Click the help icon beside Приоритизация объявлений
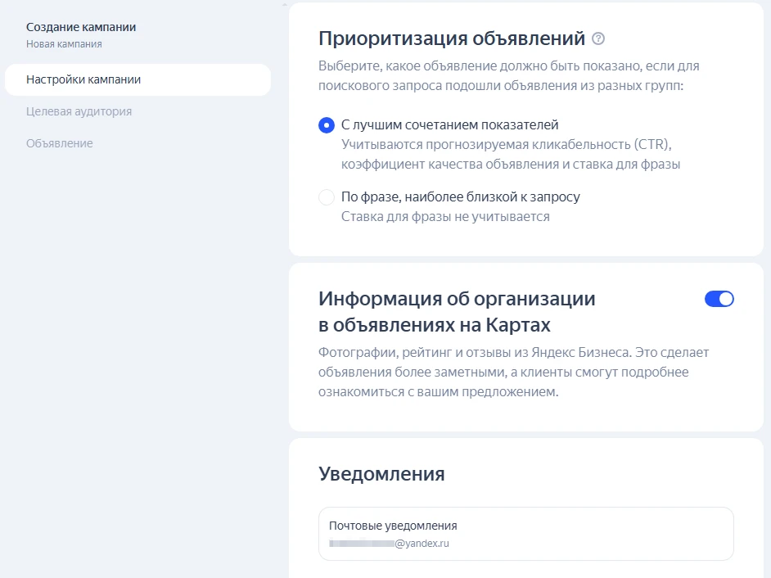This screenshot has width=771, height=578. [x=598, y=38]
